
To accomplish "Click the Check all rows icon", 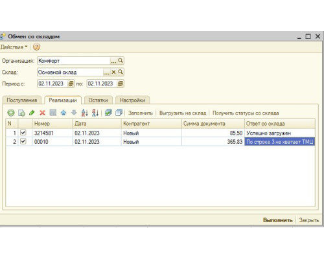I will pos(108,113).
